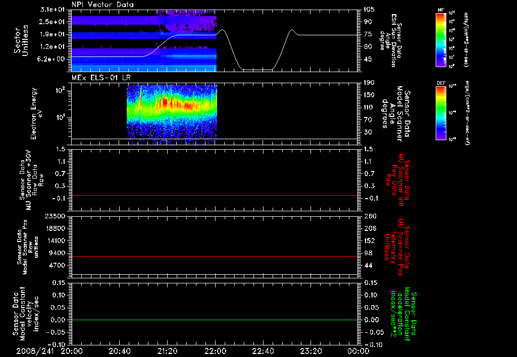Click the 190 scanner angle tick label
The width and height of the screenshot is (517, 357).
pyautogui.click(x=369, y=83)
